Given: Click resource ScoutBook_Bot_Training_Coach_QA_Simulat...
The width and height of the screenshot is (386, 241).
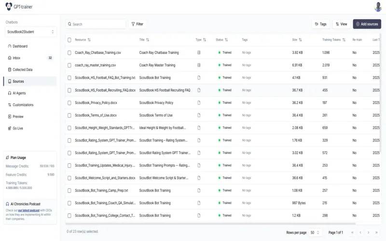Looking at the screenshot, I should point(105,203).
